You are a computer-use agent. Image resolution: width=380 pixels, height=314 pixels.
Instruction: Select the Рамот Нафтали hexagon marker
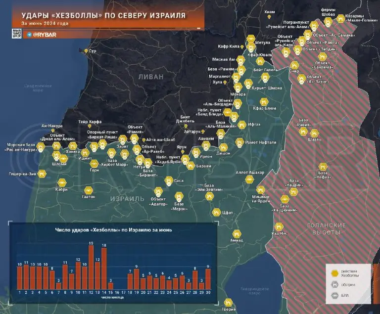pyautogui.click(x=240, y=143)
